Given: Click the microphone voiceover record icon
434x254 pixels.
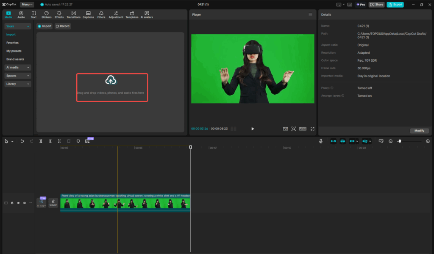Looking at the screenshot, I should coord(320,141).
